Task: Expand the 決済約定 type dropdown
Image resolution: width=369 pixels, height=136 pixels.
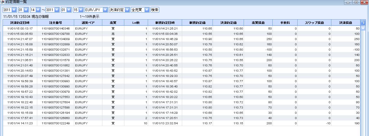Action: (127, 10)
